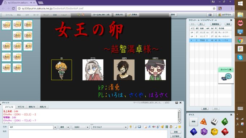Roll the red d100 die
Image resolution: width=246 pixels, height=138 pixels.
tap(225, 131)
